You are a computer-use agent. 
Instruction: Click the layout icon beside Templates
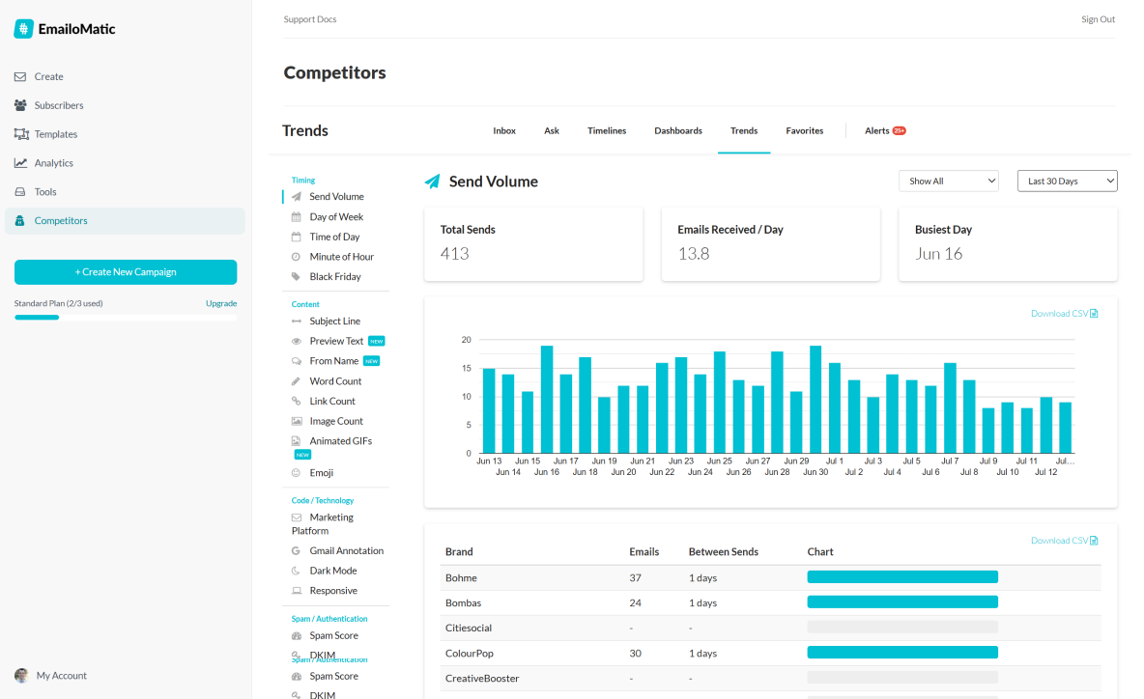[21, 134]
